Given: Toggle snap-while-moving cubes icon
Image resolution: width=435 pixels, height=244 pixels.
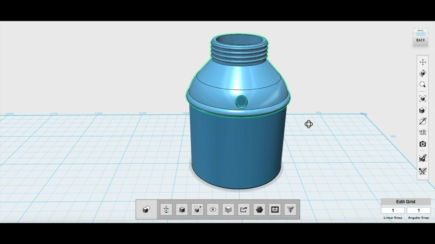Looking at the screenshot, I should pyautogui.click(x=423, y=158).
